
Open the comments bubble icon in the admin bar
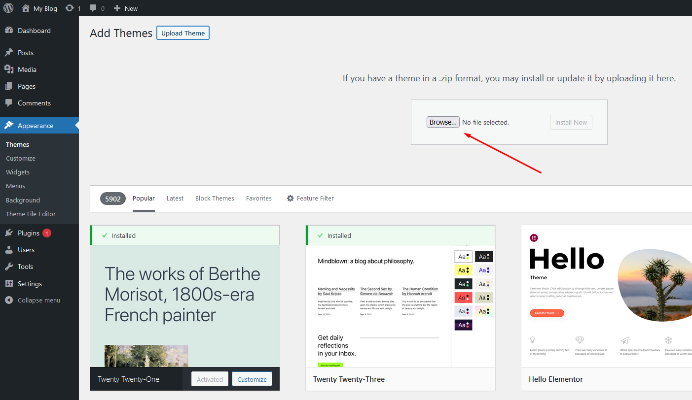(x=93, y=8)
